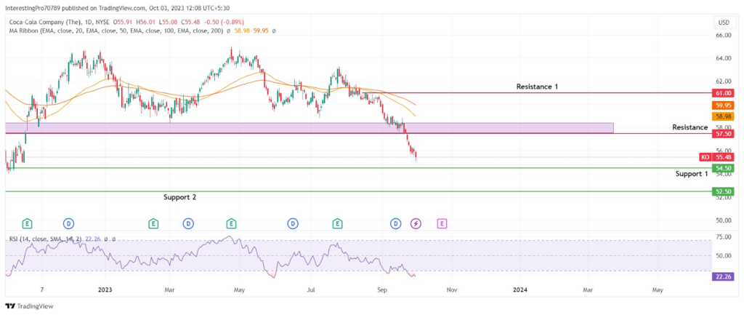Click the purple upcoming earnings E marker
This screenshot has width=744, height=315.
click(442, 223)
